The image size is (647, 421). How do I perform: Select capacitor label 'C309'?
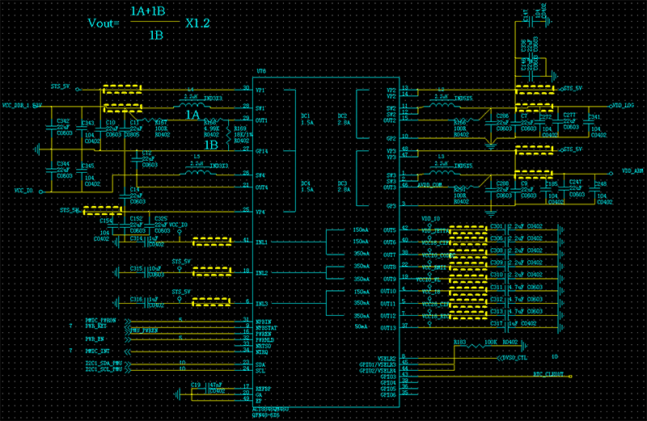tap(497, 263)
